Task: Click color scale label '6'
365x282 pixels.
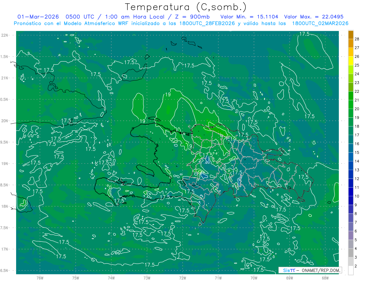Action: [356, 231]
